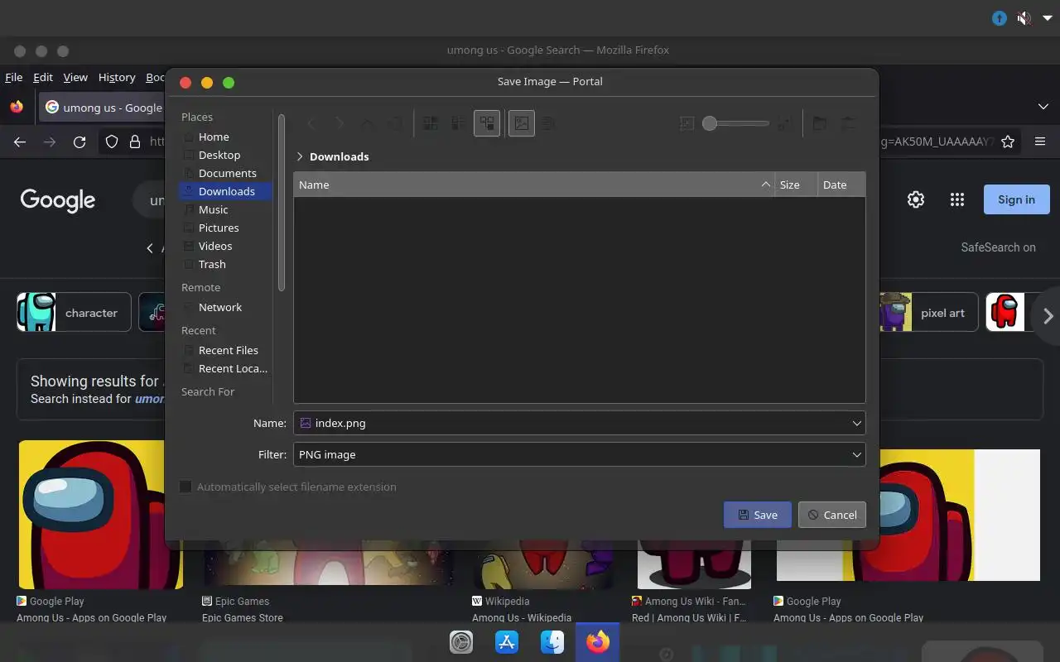Viewport: 1060px width, 662px height.
Task: Go back in the file dialog toolbar
Action: pos(312,123)
